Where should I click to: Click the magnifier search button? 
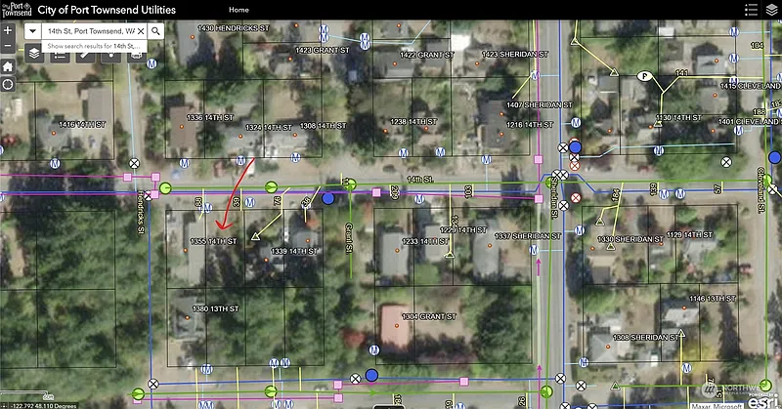(155, 31)
